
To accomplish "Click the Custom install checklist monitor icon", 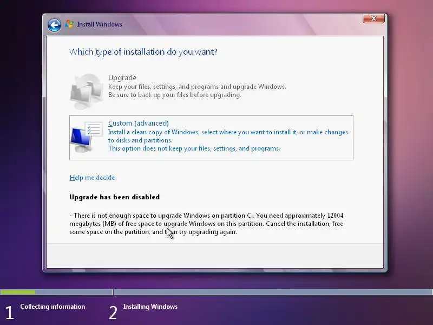I will click(x=87, y=137).
